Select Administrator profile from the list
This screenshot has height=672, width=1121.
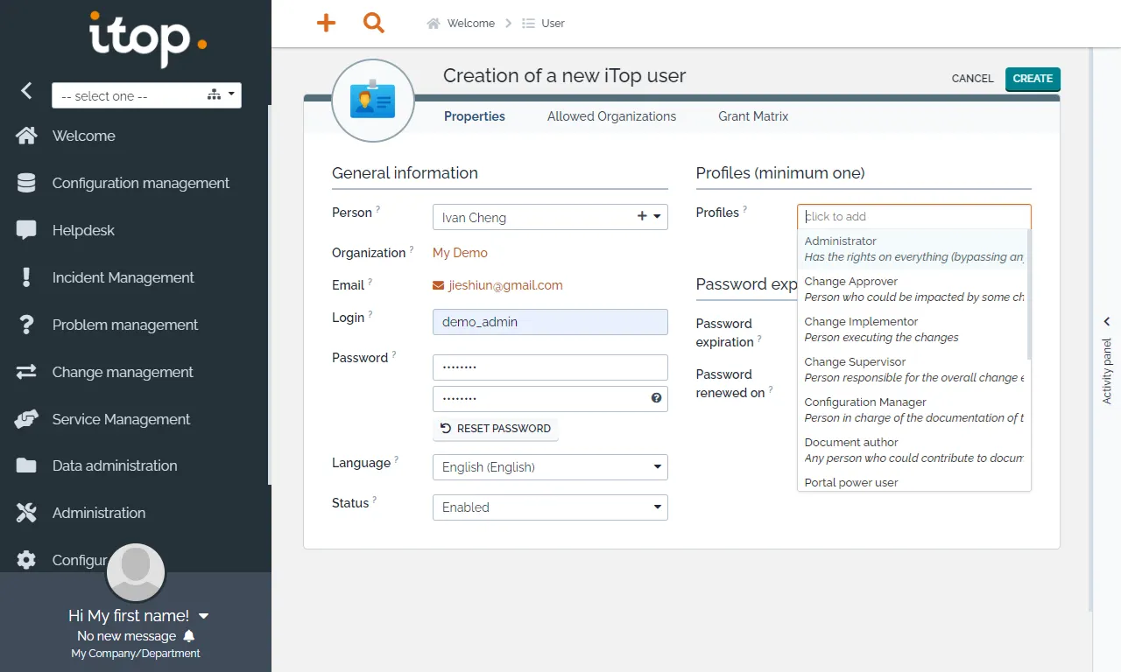pos(911,249)
